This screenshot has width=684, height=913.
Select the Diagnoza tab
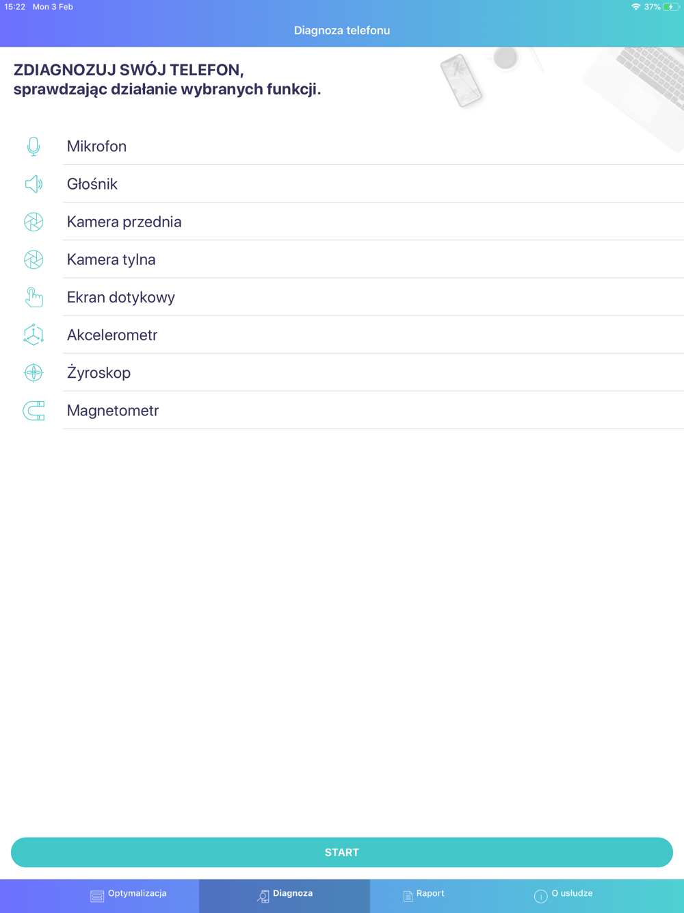point(285,896)
